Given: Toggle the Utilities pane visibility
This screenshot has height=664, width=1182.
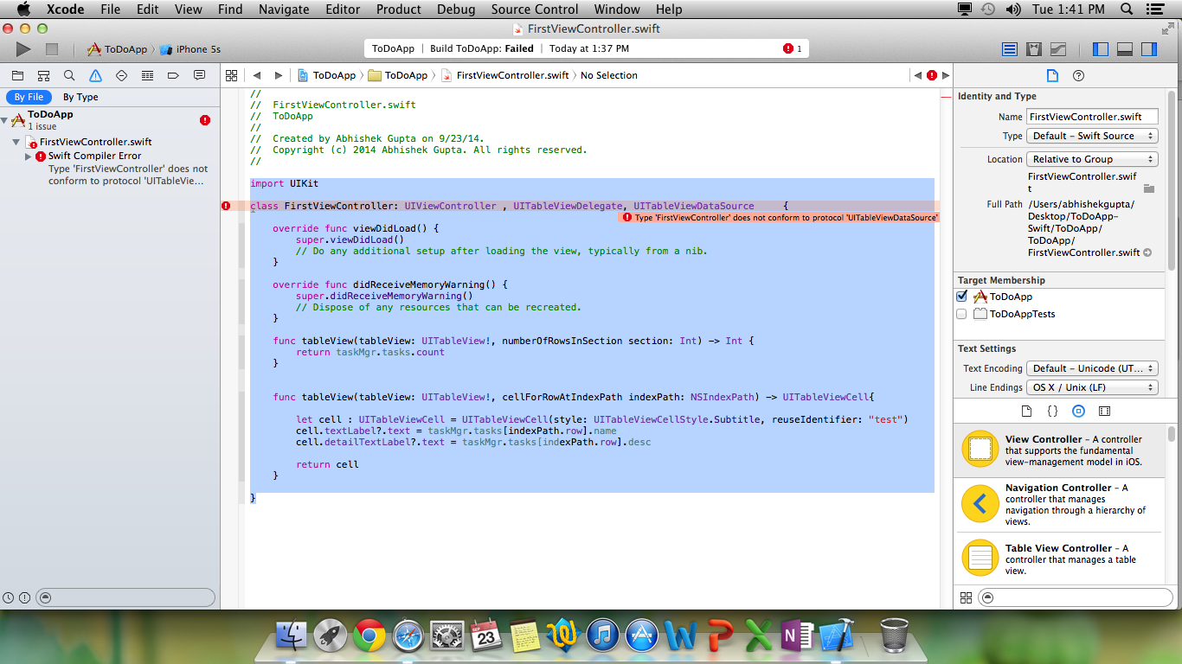Looking at the screenshot, I should click(1149, 49).
